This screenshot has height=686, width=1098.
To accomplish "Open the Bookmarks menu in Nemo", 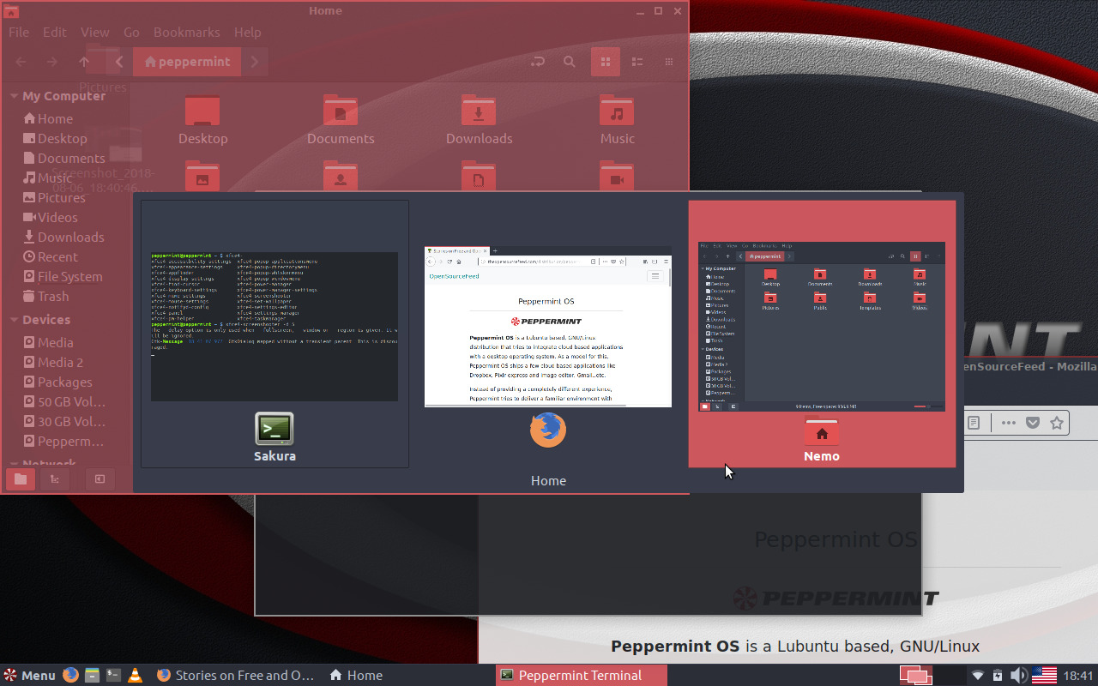I will pyautogui.click(x=186, y=32).
